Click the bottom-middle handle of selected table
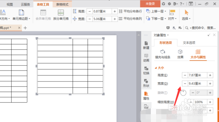 (x=70, y=94)
